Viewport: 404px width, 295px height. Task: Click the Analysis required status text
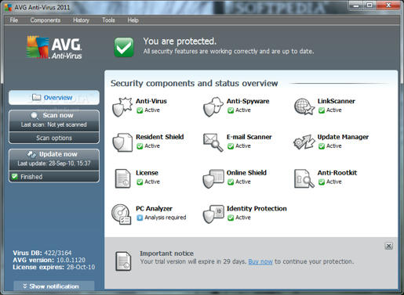click(166, 218)
